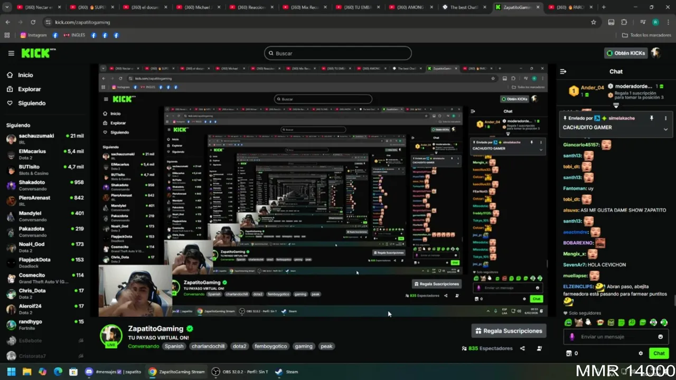Open the peak tag
This screenshot has width=676, height=380.
point(326,346)
